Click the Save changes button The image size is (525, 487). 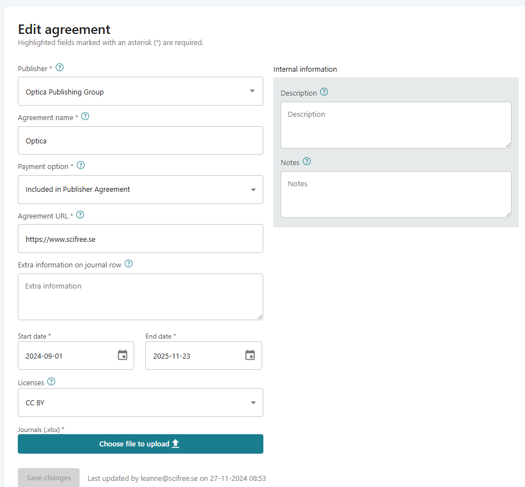[48, 477]
